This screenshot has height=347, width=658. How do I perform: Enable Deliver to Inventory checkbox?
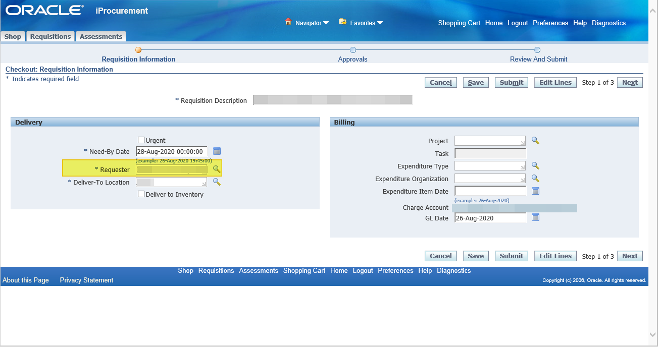click(x=141, y=194)
